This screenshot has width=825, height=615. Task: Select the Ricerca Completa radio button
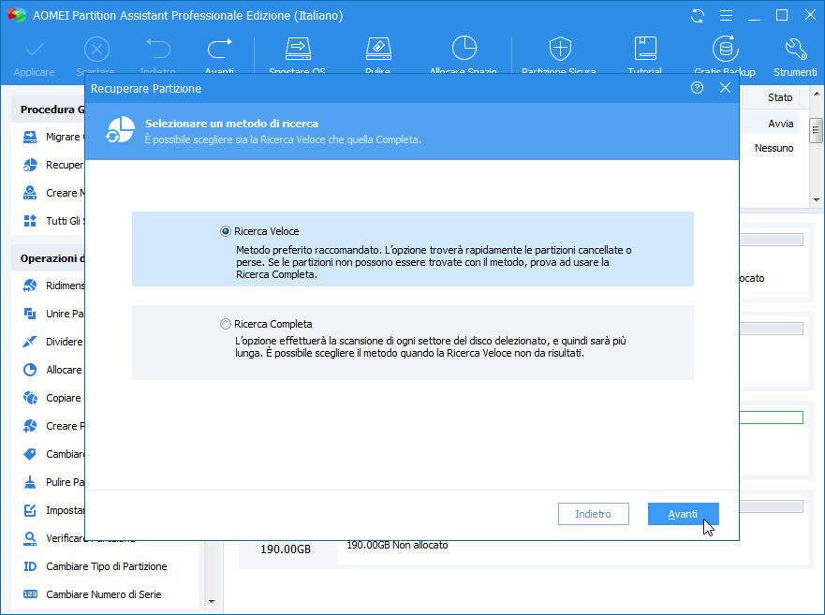[x=226, y=324]
